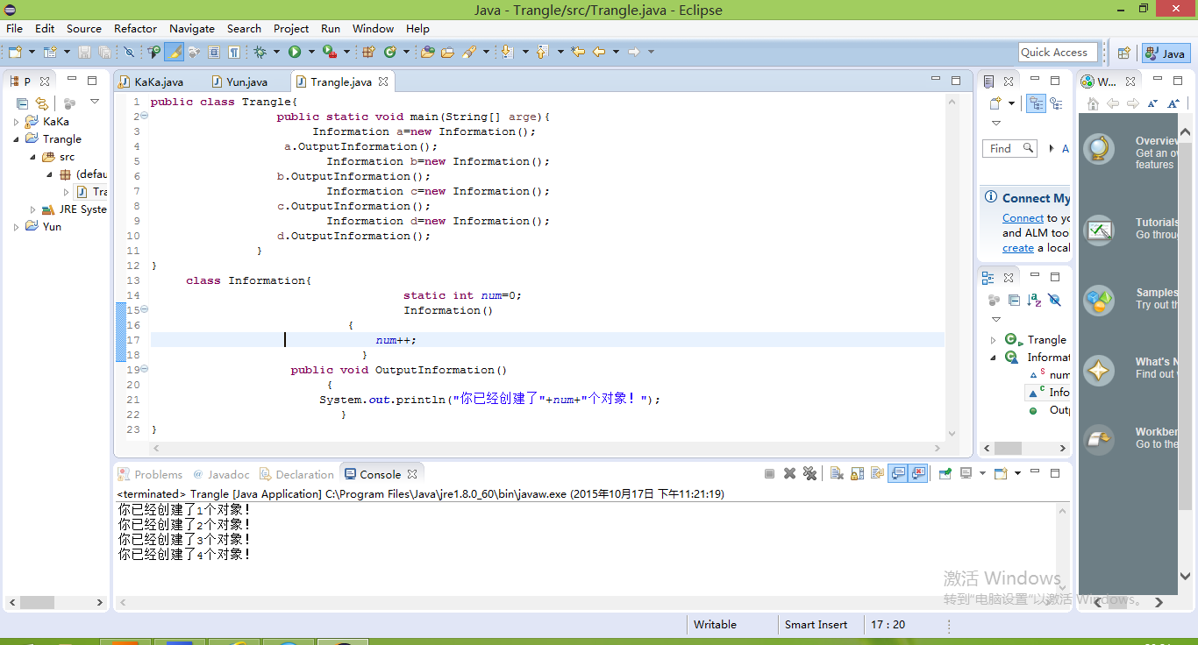
Task: Click the New file wizard icon
Action: (x=16, y=53)
